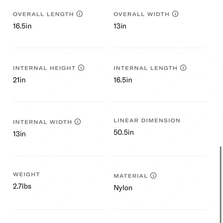The width and height of the screenshot is (223, 223).
Task: Click info icon next to Overall Width
Action: (x=175, y=14)
